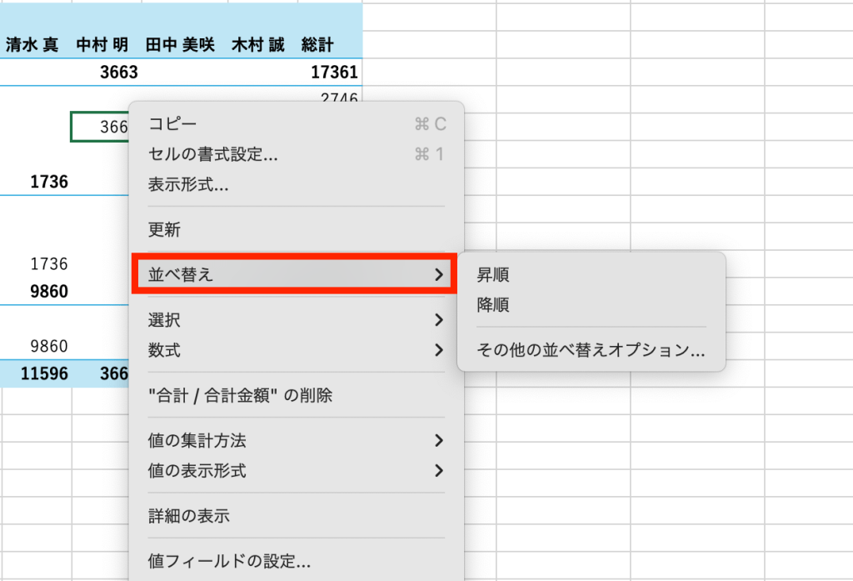Sort descending with 降順

pyautogui.click(x=492, y=305)
